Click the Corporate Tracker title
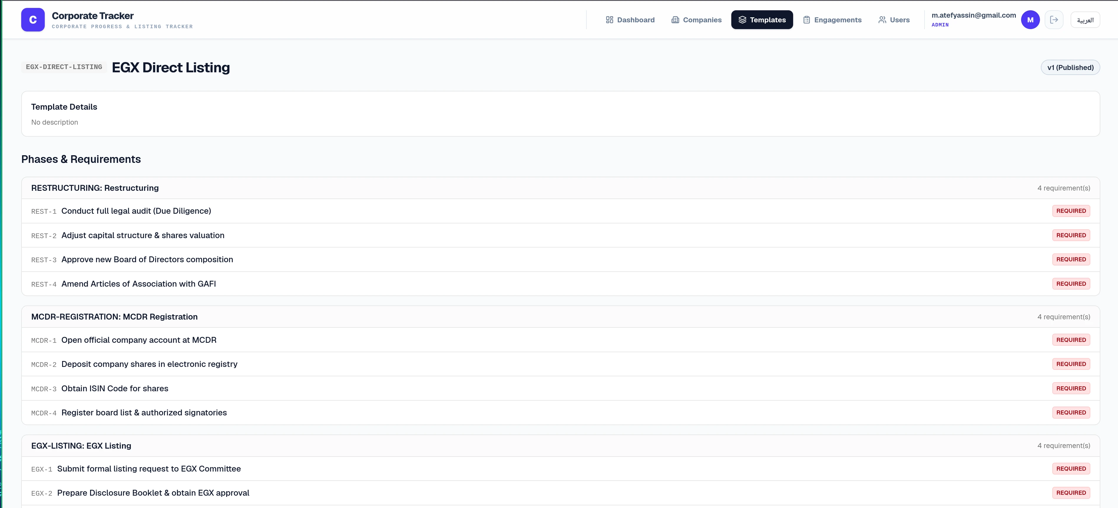 click(92, 16)
